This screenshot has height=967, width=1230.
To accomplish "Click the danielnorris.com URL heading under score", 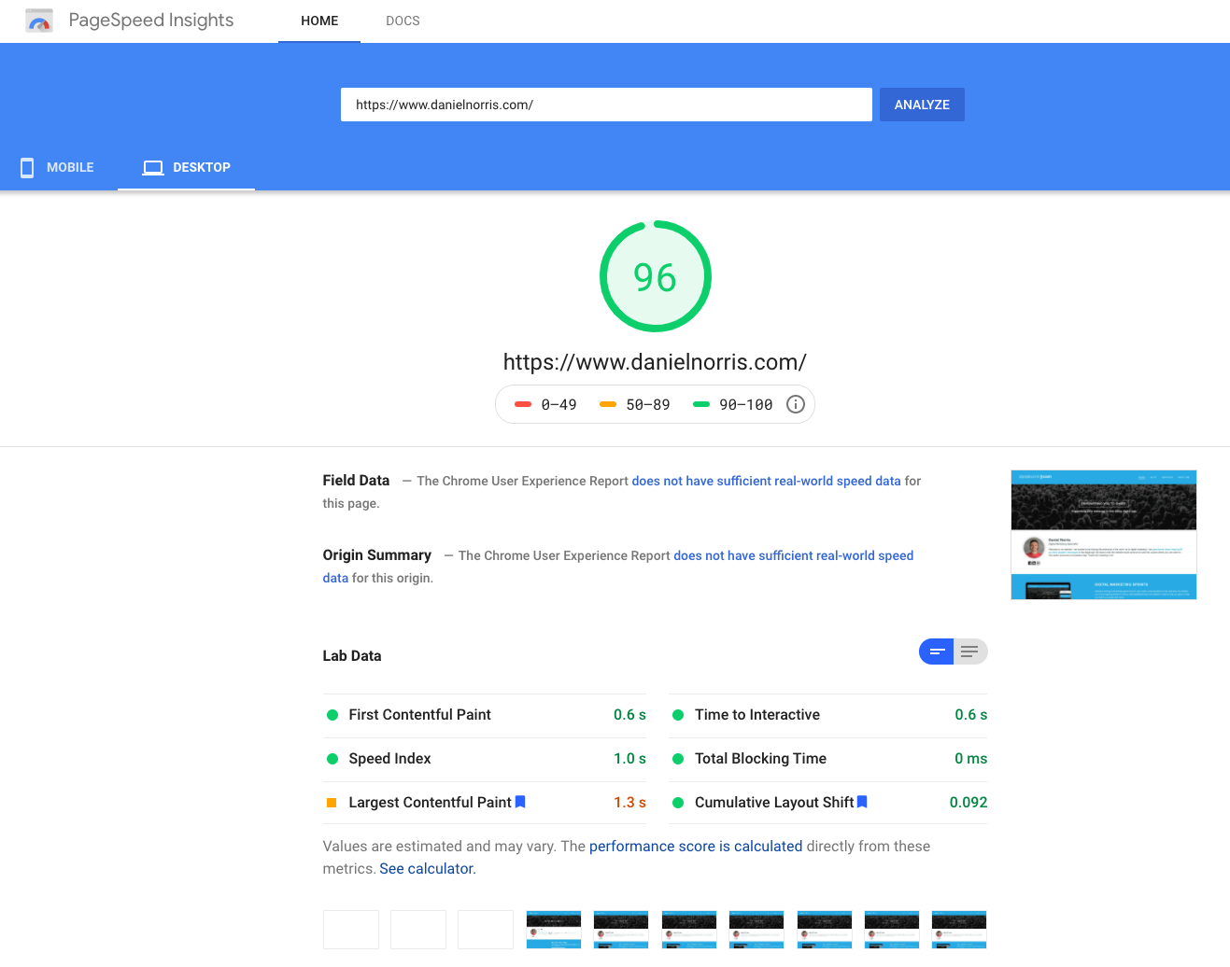I will 655,362.
